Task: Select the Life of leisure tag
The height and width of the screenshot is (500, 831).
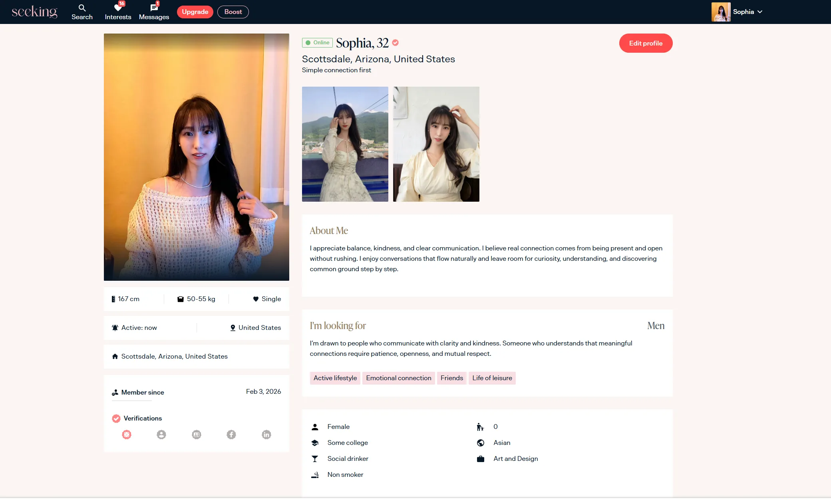Action: 492,378
